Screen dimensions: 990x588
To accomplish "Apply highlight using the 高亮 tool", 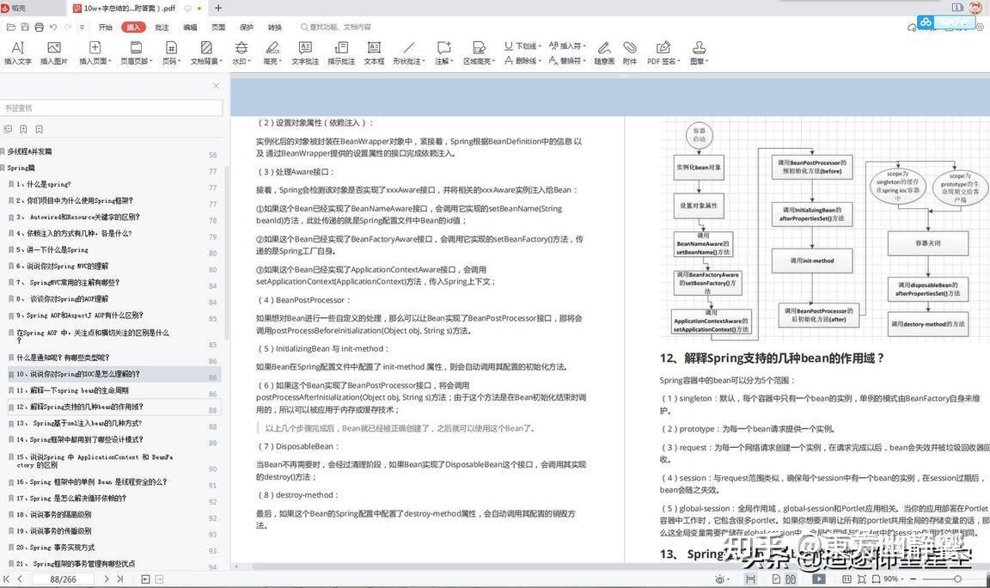I will (272, 53).
